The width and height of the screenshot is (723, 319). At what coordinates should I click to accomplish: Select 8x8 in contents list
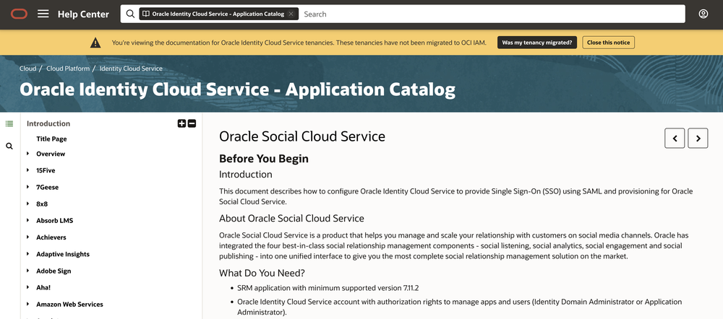tap(42, 204)
